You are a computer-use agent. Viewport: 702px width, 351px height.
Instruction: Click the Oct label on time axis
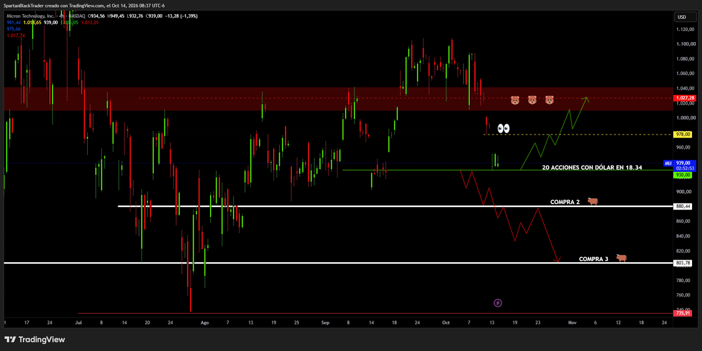(446, 322)
